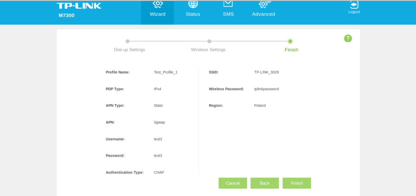Click the Wireless Password value tplinkpassword
The height and width of the screenshot is (196, 416).
coord(266,89)
